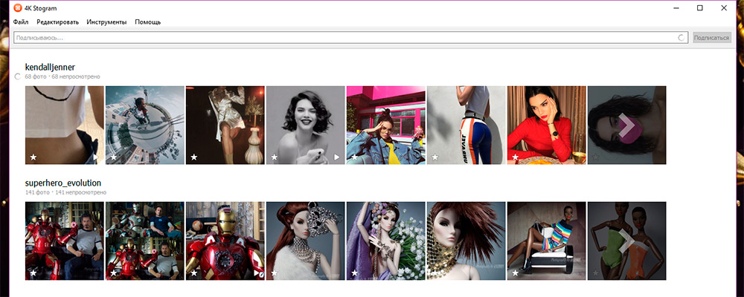Play the white crop top video
This screenshot has width=744, height=297.
95,157
